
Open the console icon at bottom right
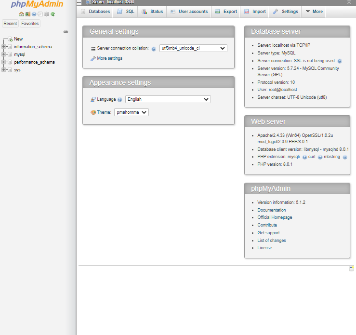351,269
